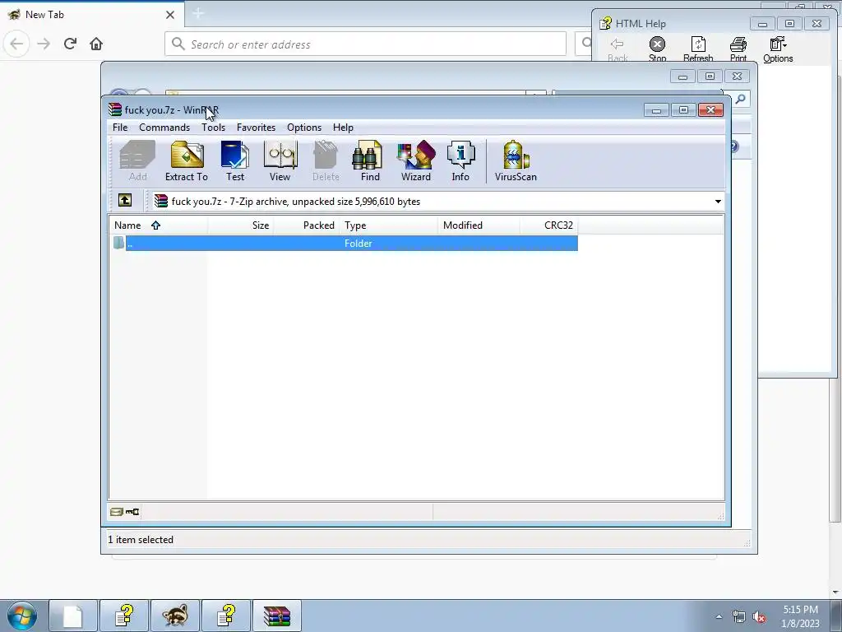The height and width of the screenshot is (632, 842).
Task: Show hidden tray icons arrow
Action: pos(719,616)
